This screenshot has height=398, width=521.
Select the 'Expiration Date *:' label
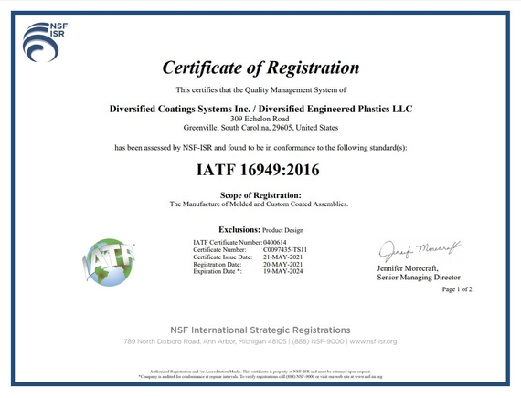[218, 271]
